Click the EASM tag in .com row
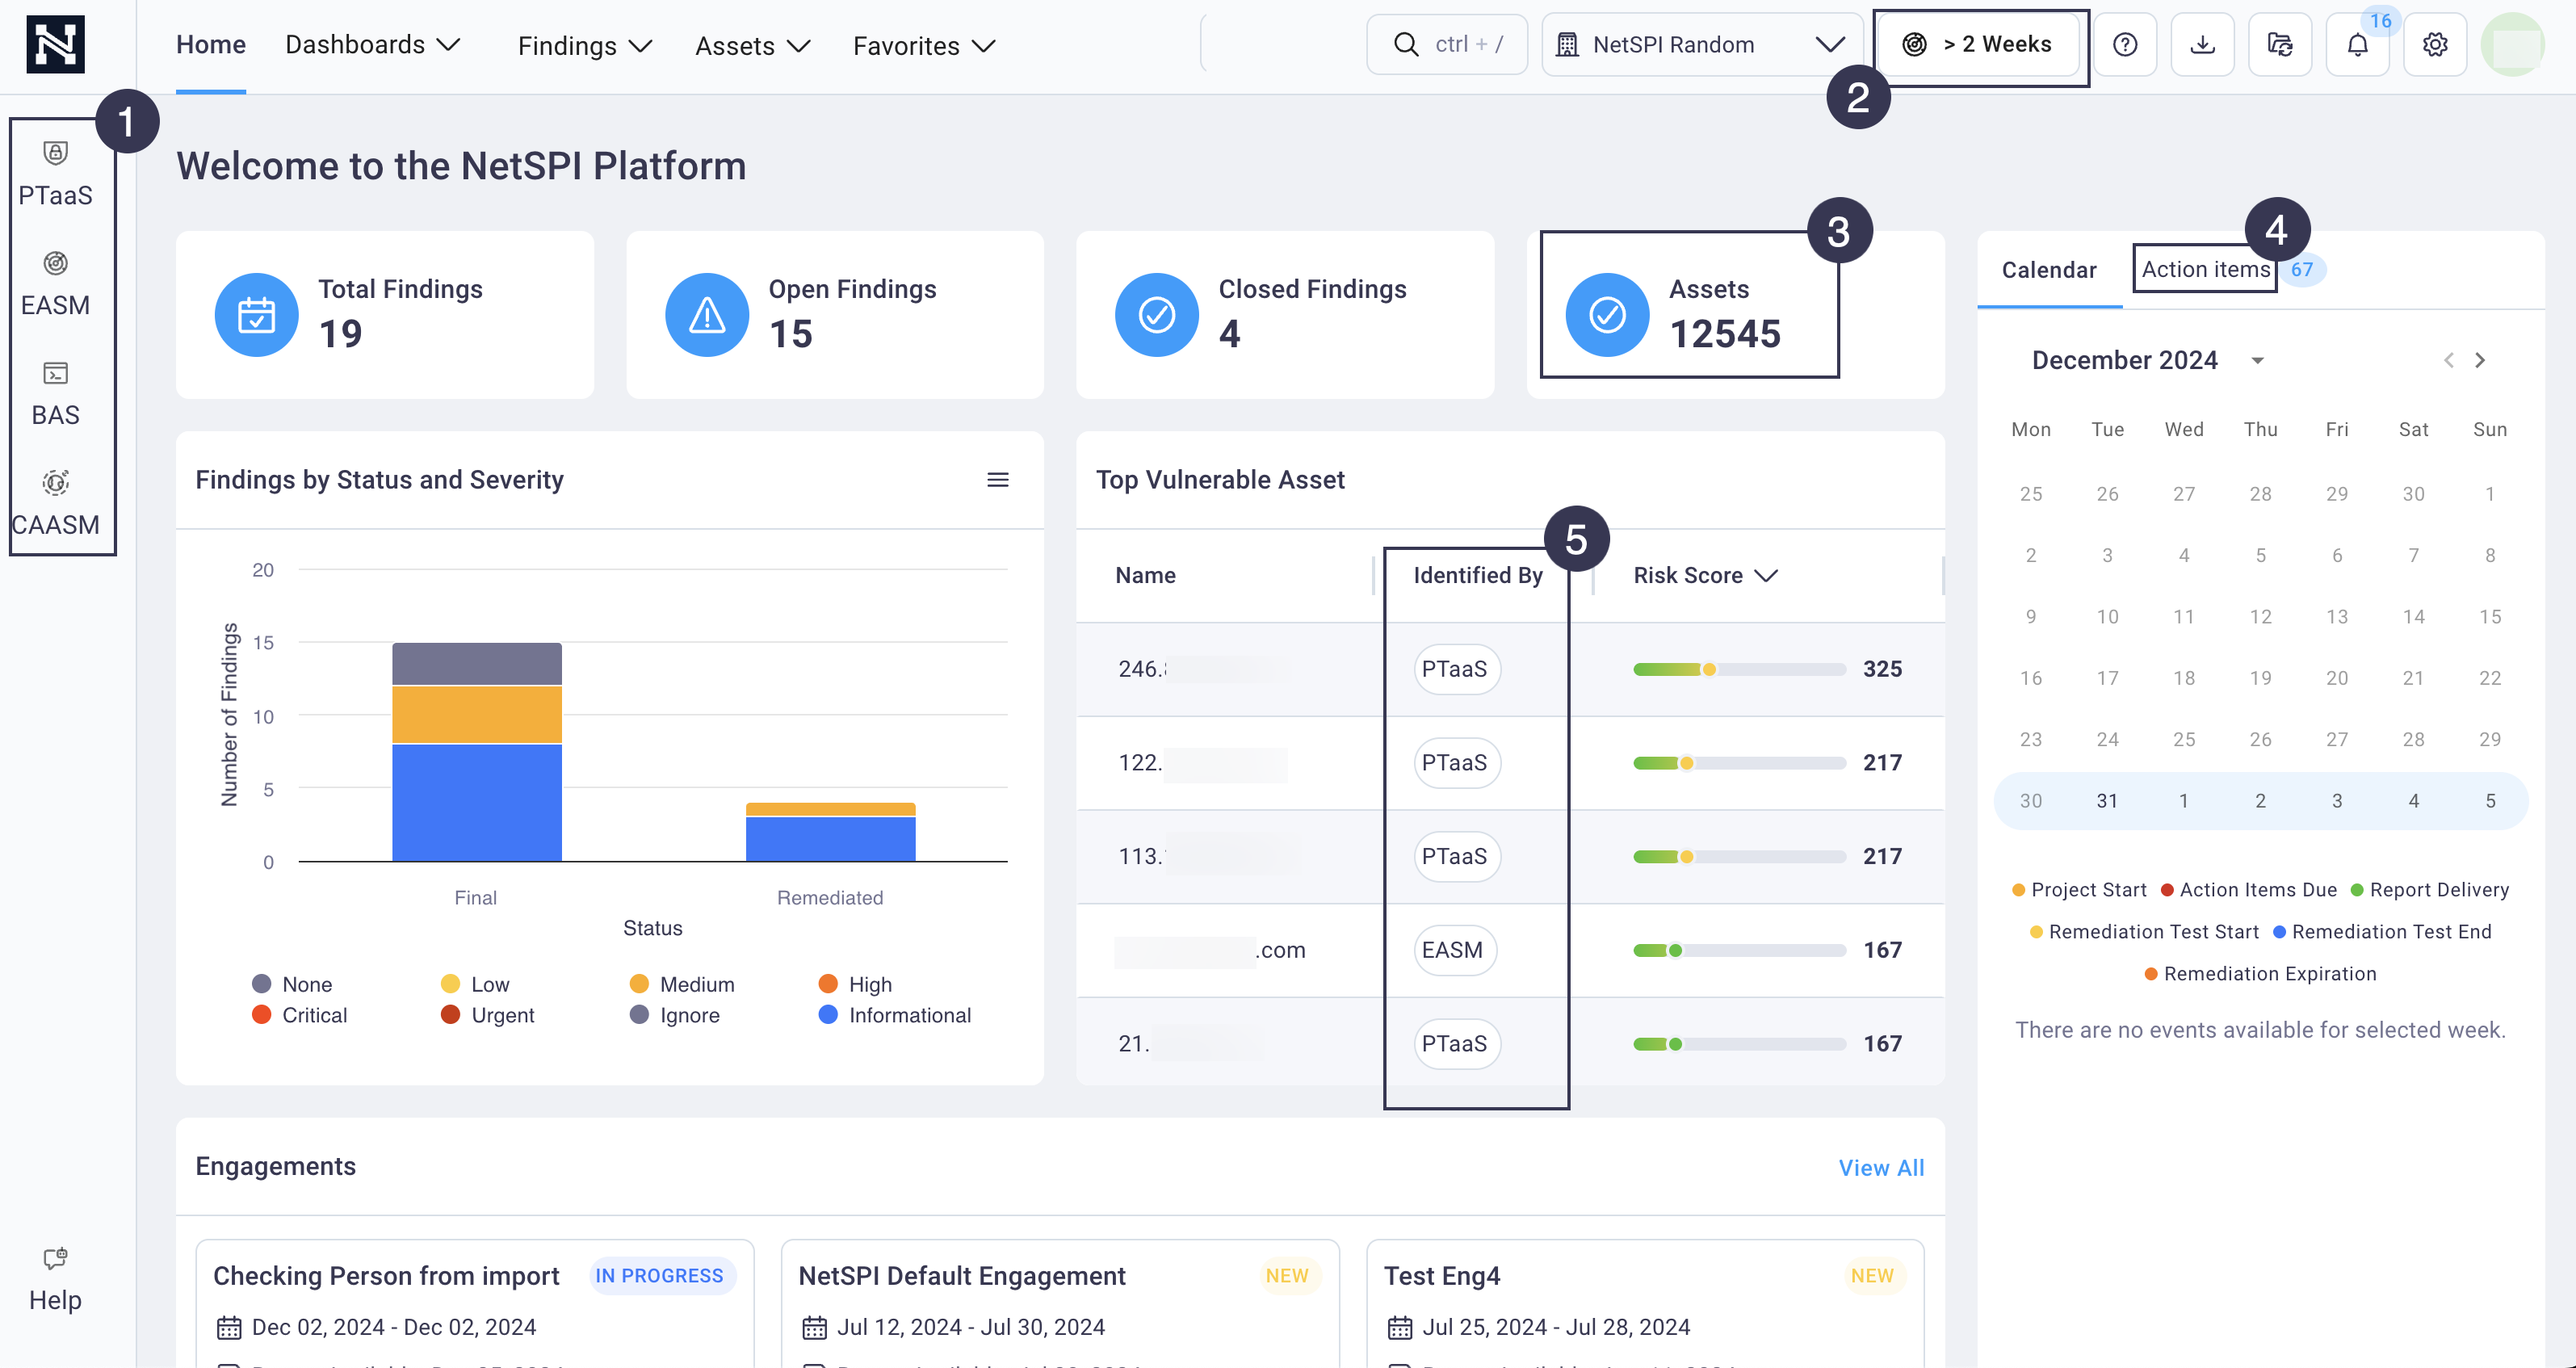The height and width of the screenshot is (1368, 2576). click(1454, 950)
